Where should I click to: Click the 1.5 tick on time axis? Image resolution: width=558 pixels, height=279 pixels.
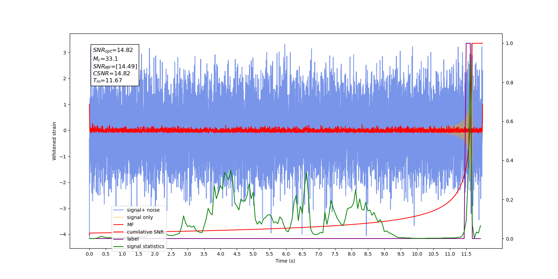tap(138, 254)
